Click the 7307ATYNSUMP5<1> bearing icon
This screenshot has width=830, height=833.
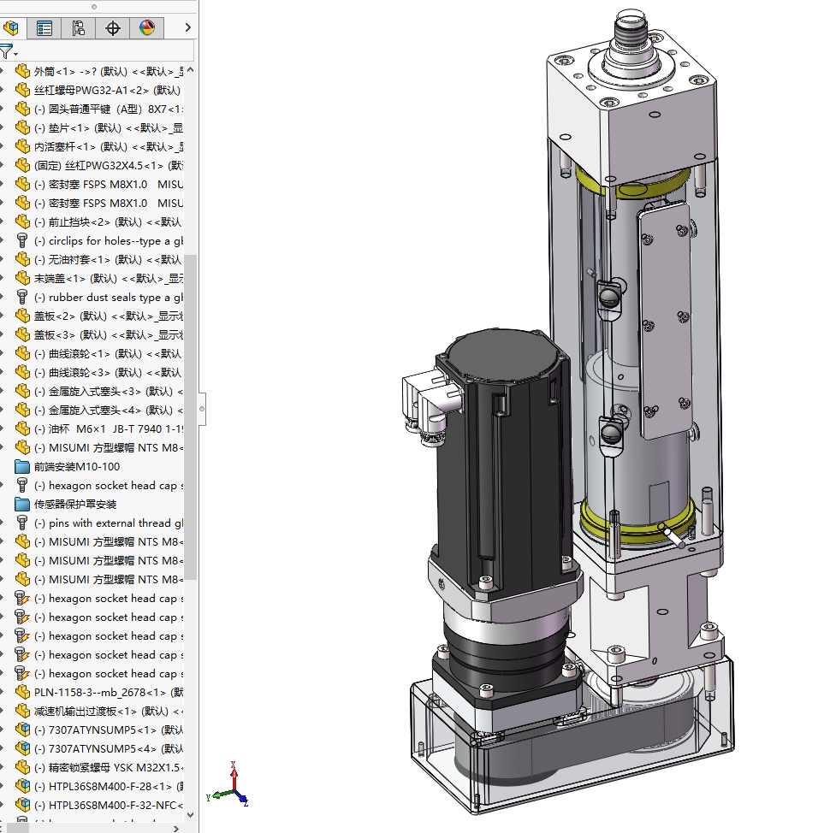click(x=22, y=730)
